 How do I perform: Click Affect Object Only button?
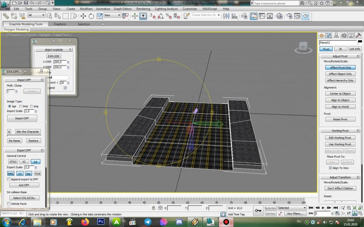340,74
